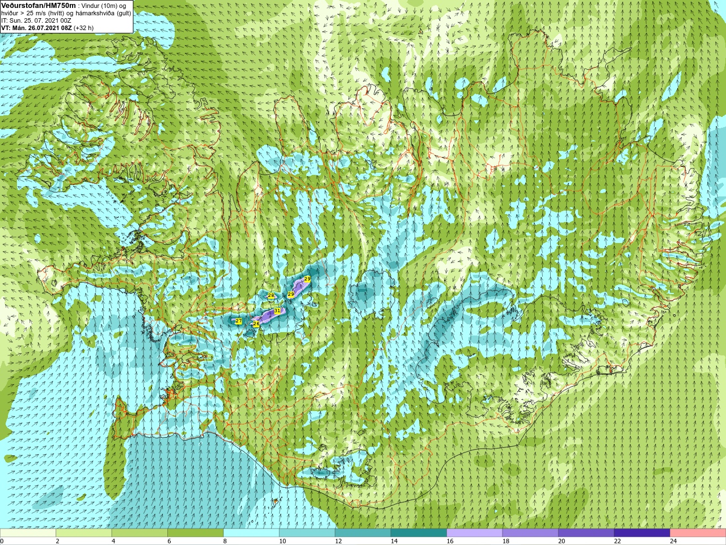Click the pink above-24 m/s legend swatch
The image size is (726, 545).
[698, 533]
